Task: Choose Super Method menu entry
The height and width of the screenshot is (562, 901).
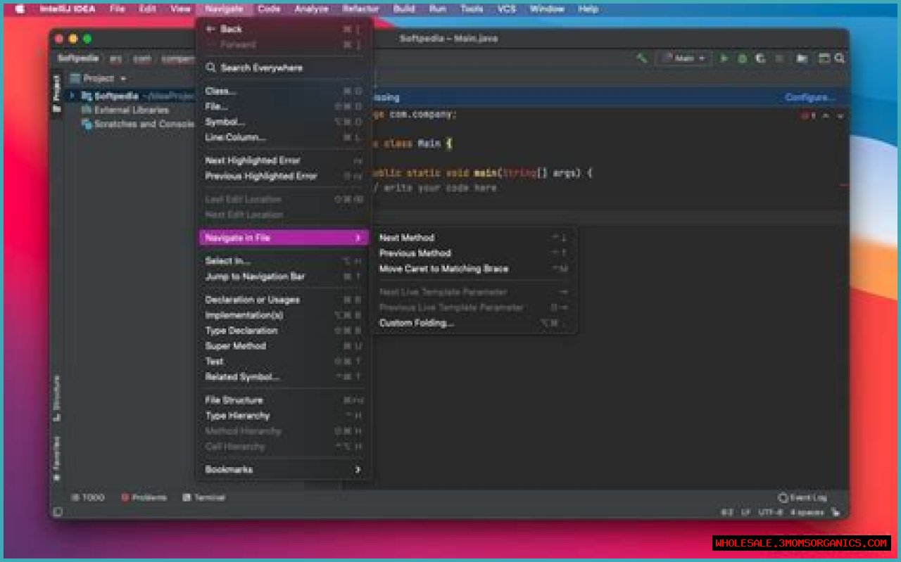Action: click(x=284, y=346)
